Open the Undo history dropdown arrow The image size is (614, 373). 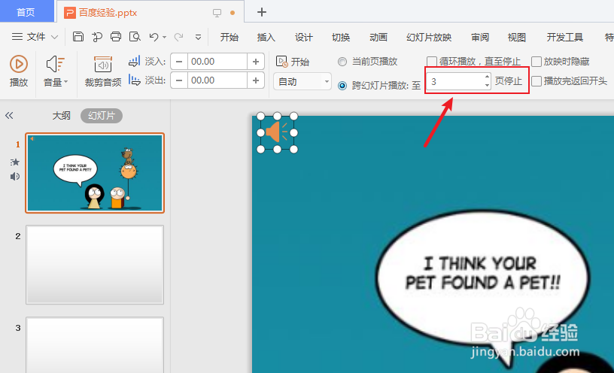point(165,37)
